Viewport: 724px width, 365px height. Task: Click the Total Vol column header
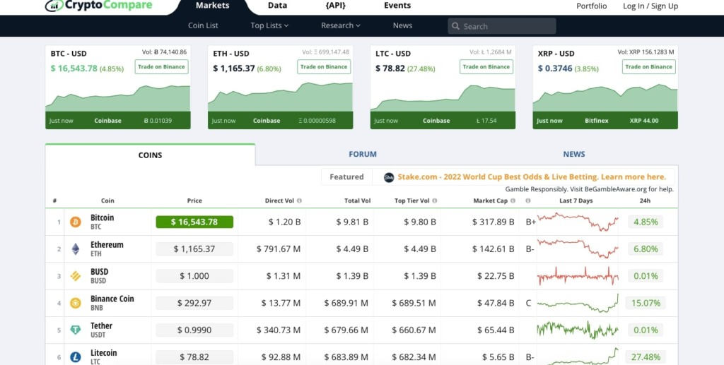(x=357, y=201)
